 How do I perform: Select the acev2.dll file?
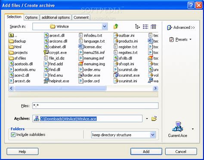[19, 75]
